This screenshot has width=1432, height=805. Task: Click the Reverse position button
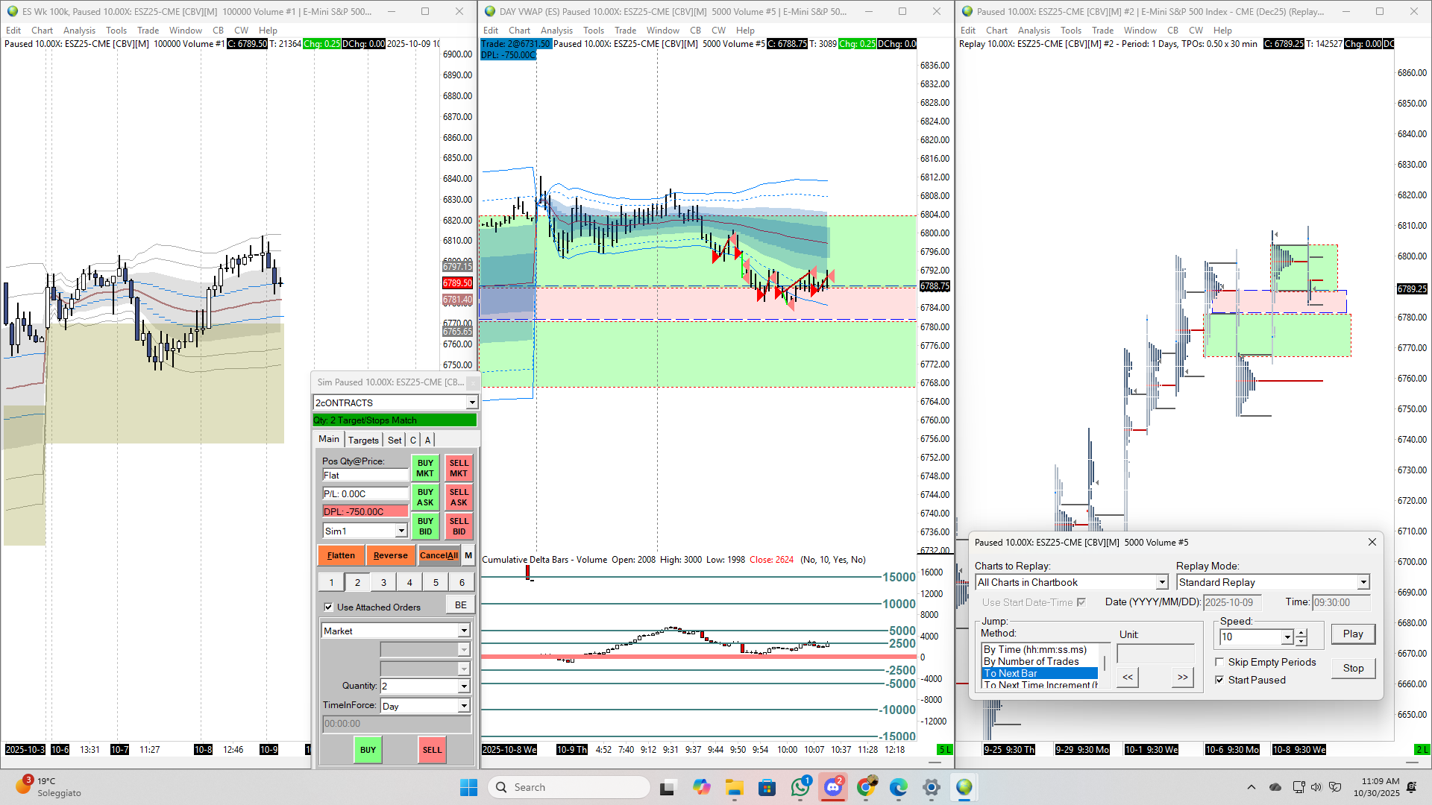[x=391, y=555]
